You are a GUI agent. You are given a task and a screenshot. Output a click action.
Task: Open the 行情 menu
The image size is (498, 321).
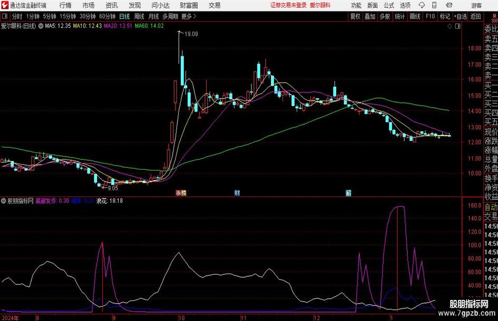click(65, 5)
